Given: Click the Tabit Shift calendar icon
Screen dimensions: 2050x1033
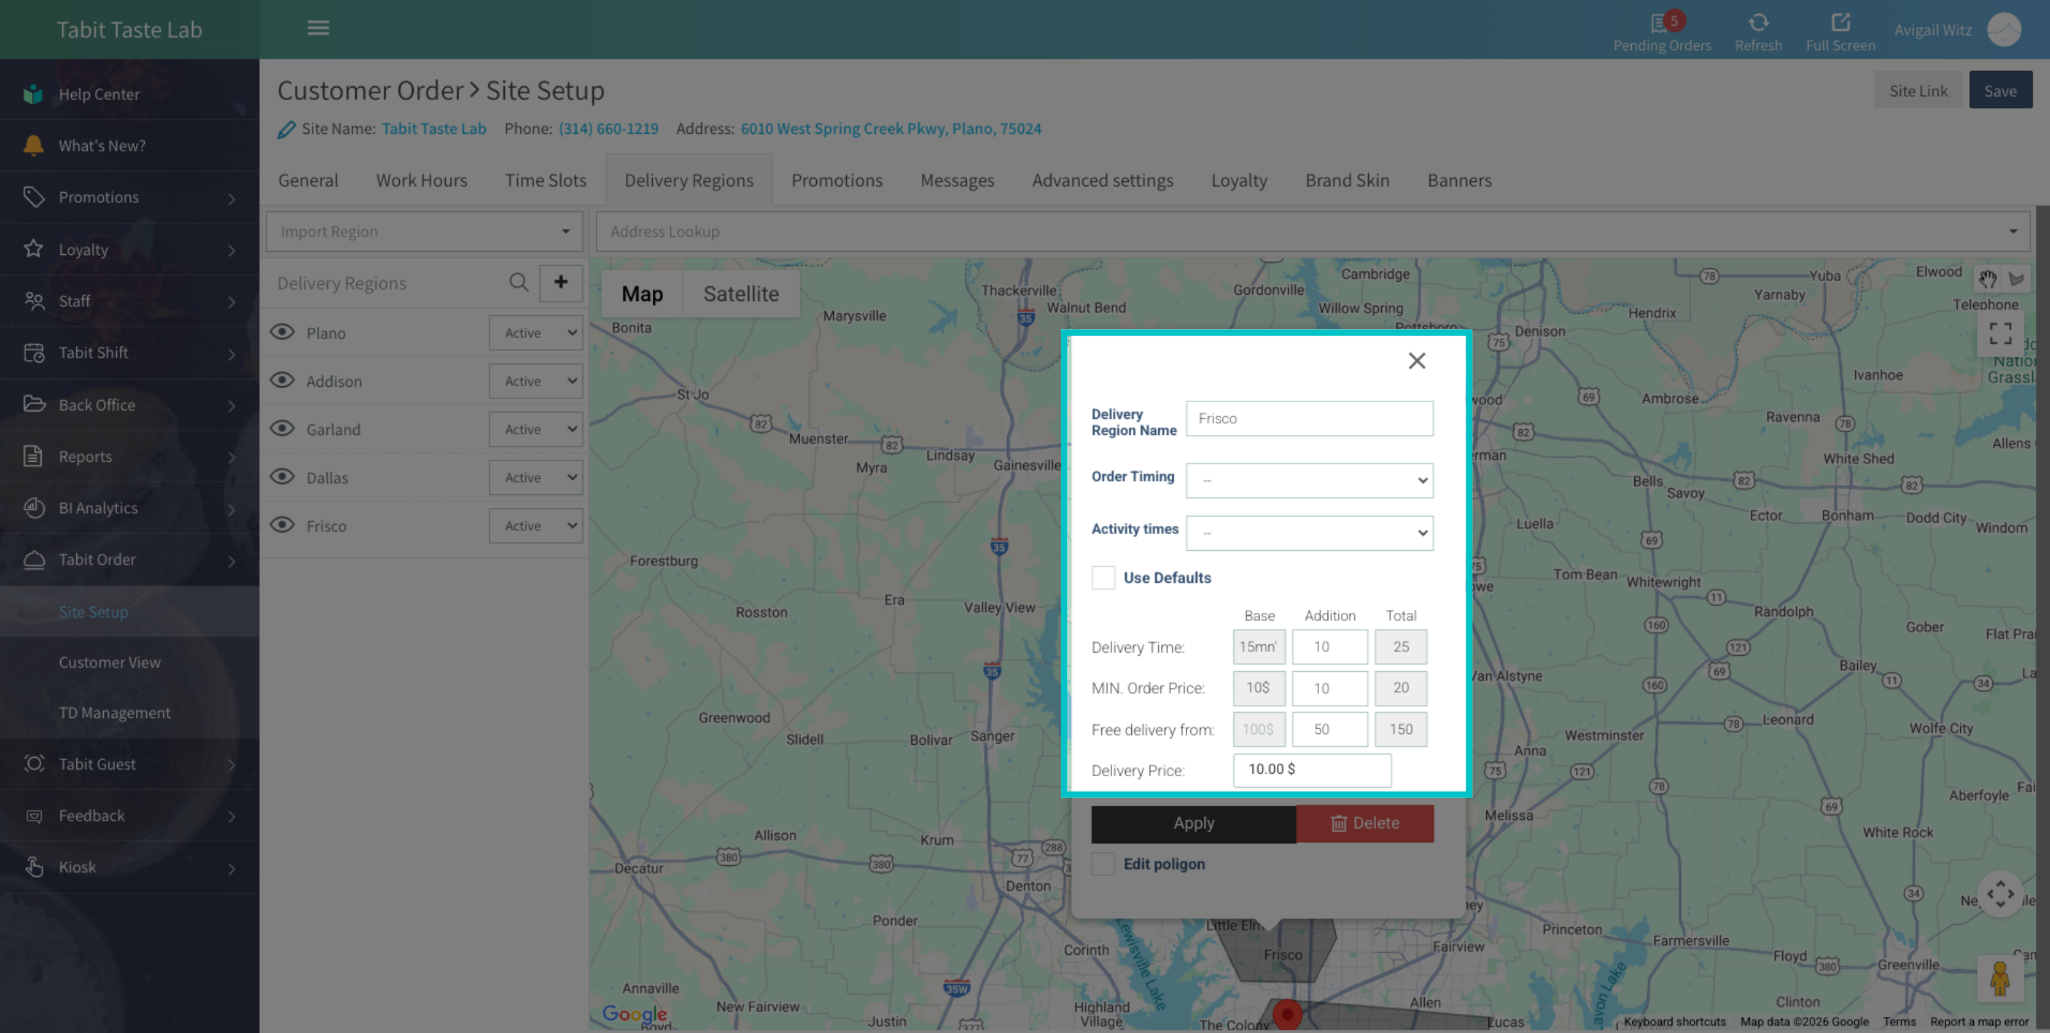Looking at the screenshot, I should 33,353.
